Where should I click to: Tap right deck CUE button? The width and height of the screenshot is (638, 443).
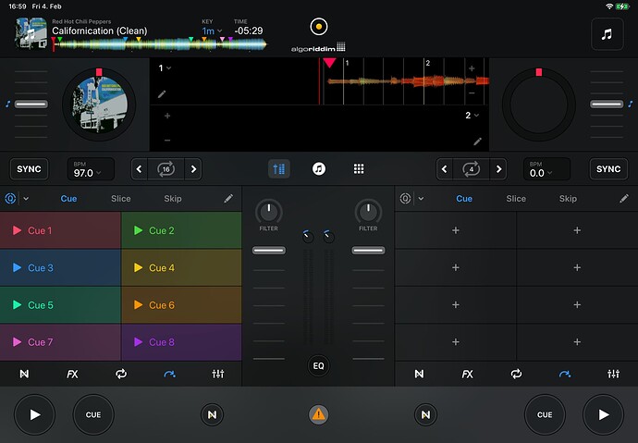click(545, 414)
